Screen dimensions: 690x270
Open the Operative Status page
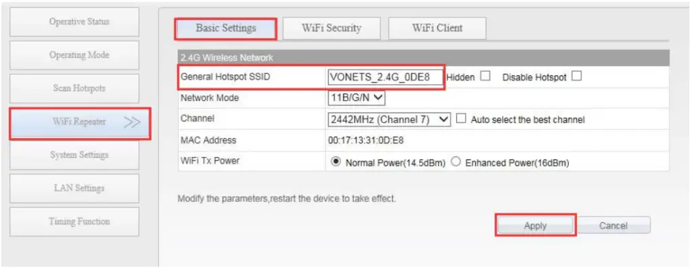coord(74,22)
